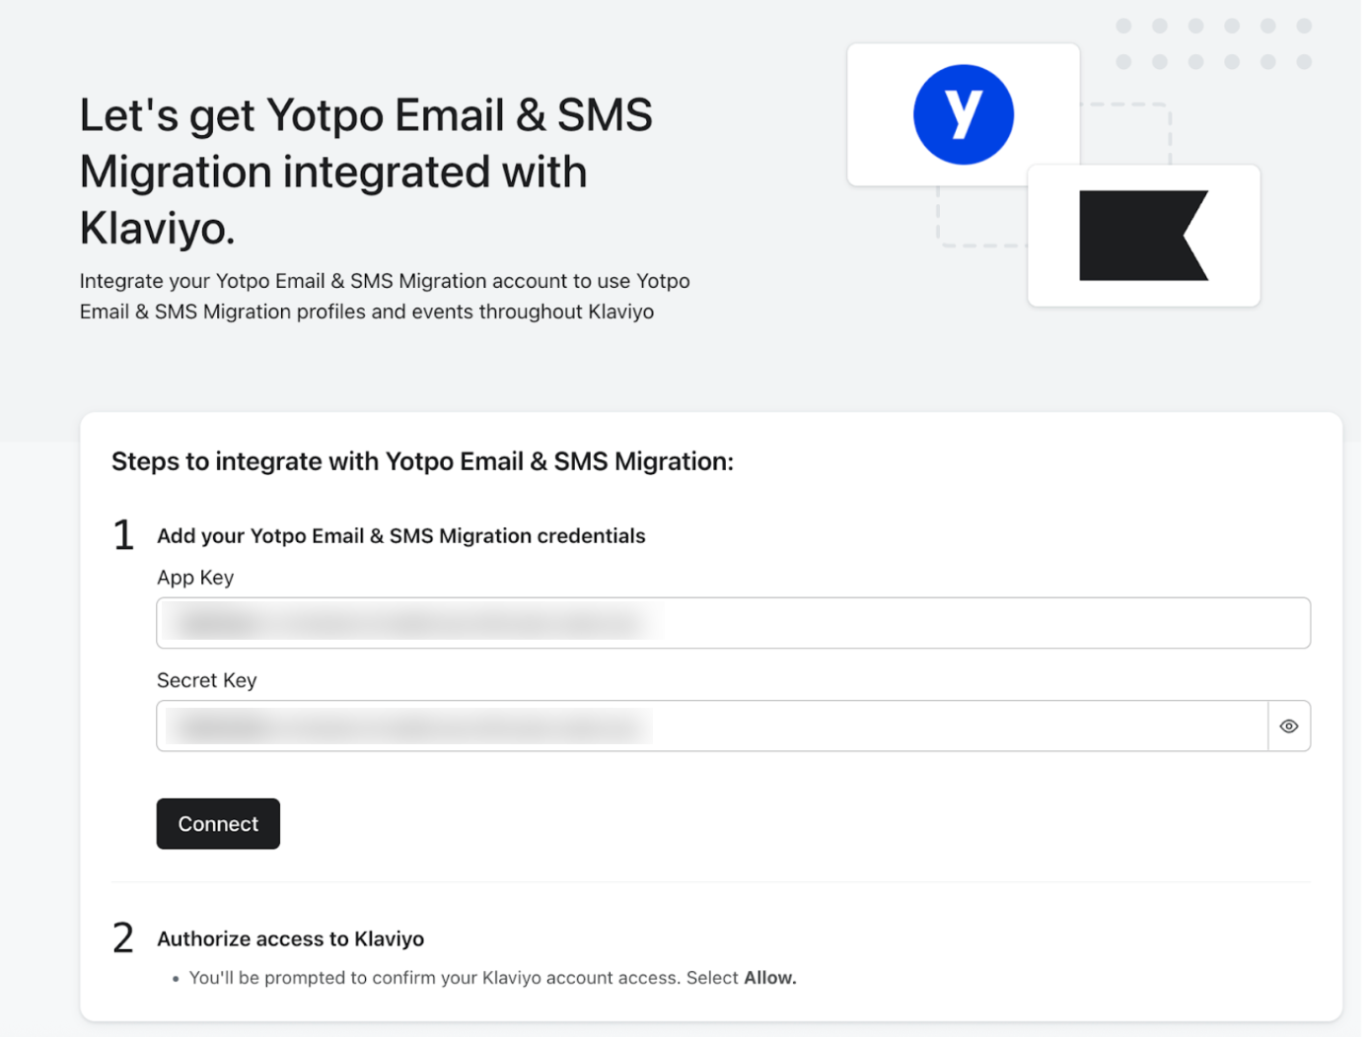Click "Add your Yotpo Email & SMS Migration credentials"
Screen dimensions: 1371x1037
(x=400, y=536)
